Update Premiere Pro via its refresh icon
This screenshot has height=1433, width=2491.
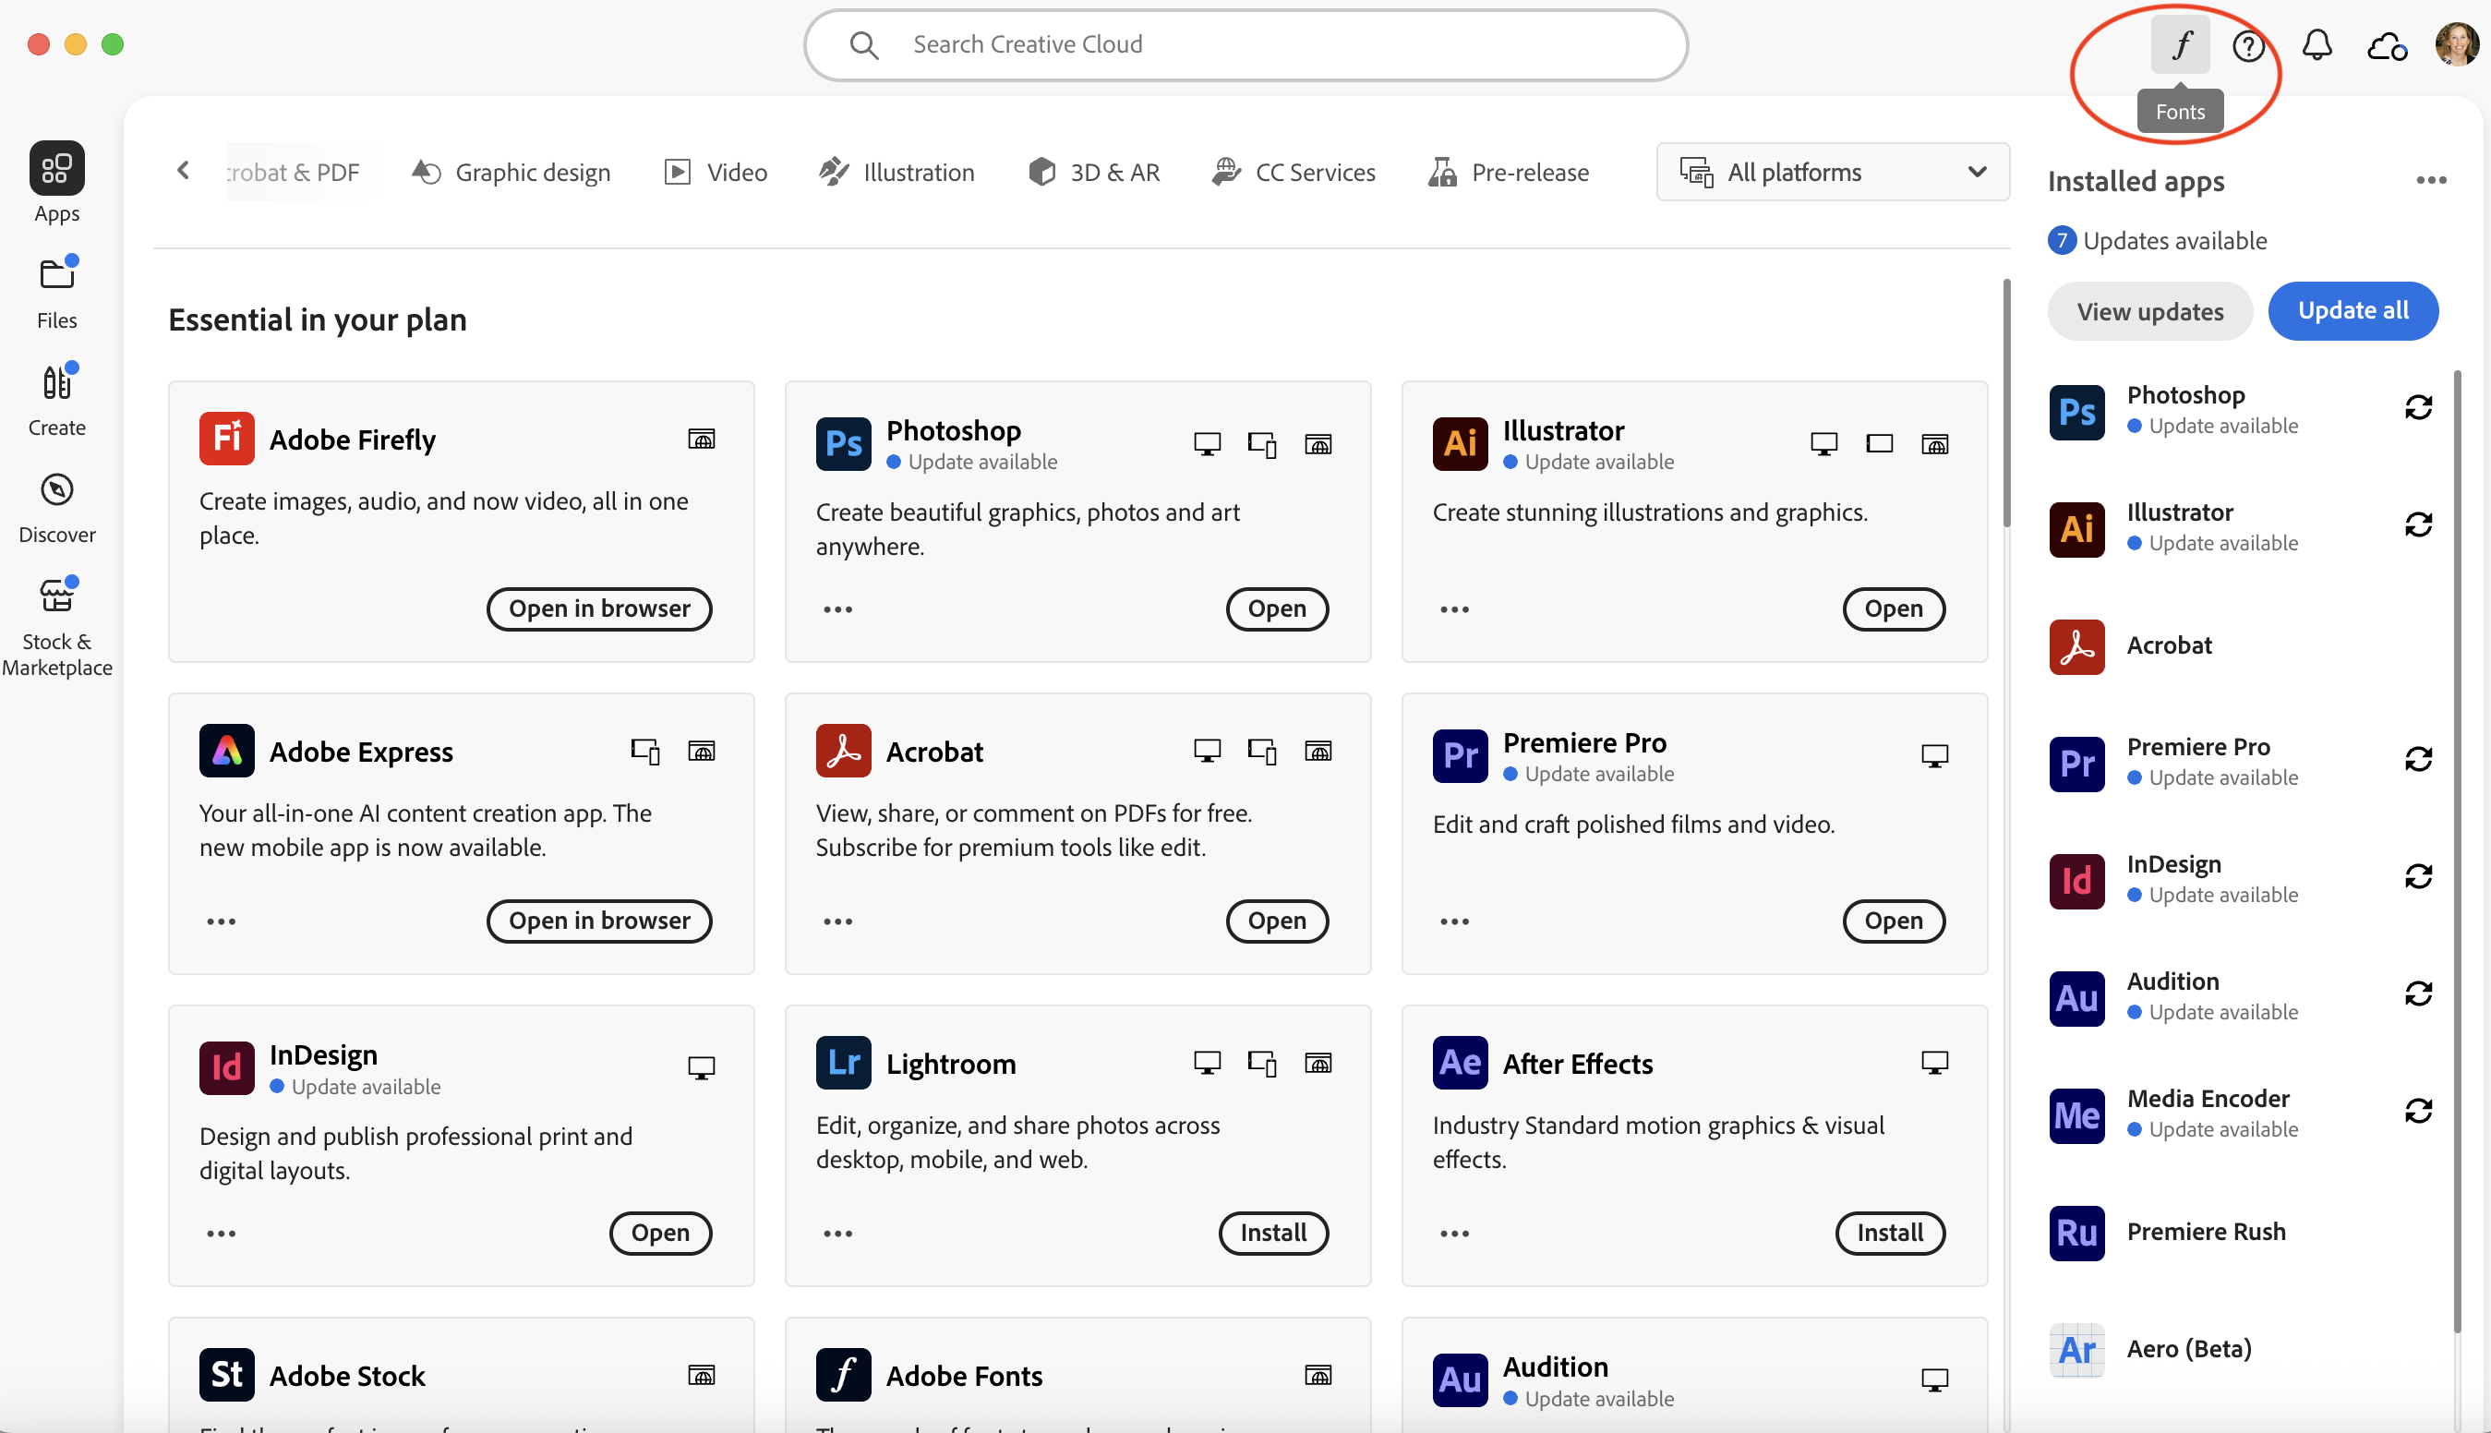[x=2417, y=759]
